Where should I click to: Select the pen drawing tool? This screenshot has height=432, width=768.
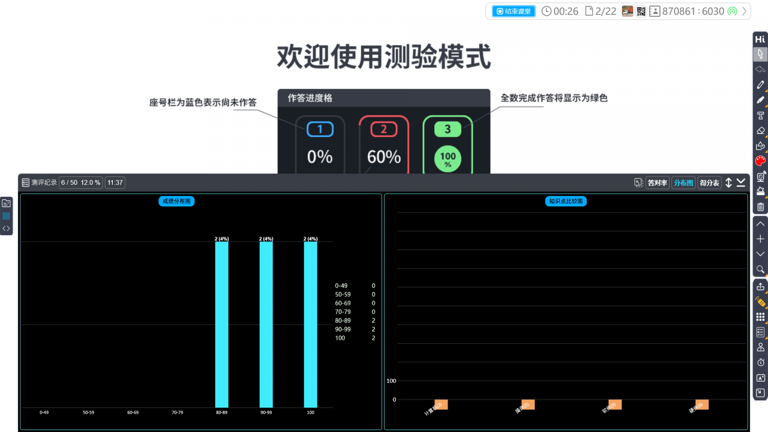tap(760, 85)
